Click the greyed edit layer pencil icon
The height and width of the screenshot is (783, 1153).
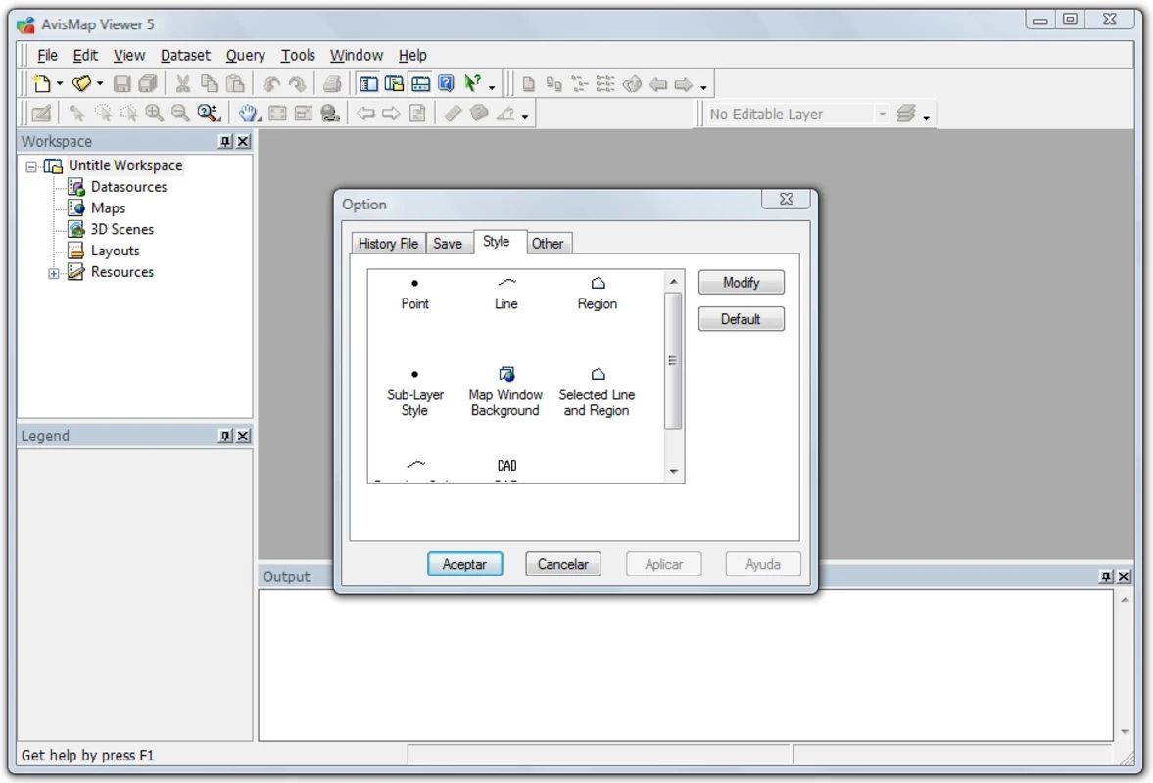42,114
